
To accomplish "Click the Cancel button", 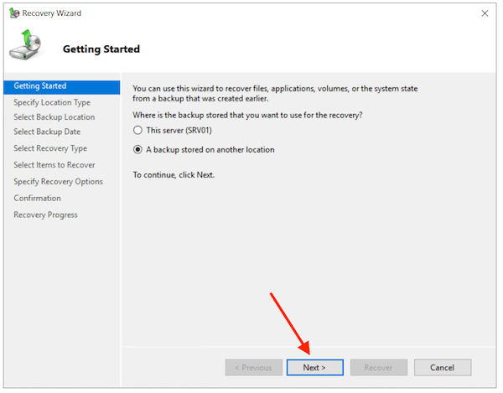I will [442, 368].
